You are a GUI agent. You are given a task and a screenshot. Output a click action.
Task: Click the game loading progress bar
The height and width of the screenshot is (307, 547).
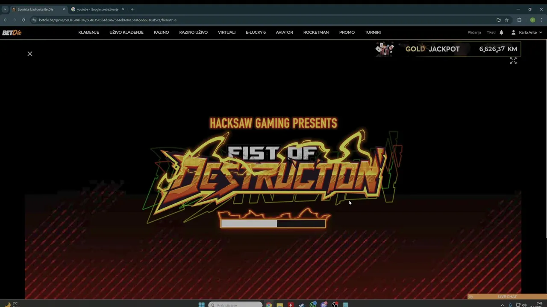pos(273,223)
